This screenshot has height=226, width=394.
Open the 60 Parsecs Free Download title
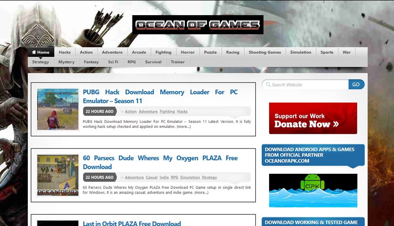(x=160, y=162)
